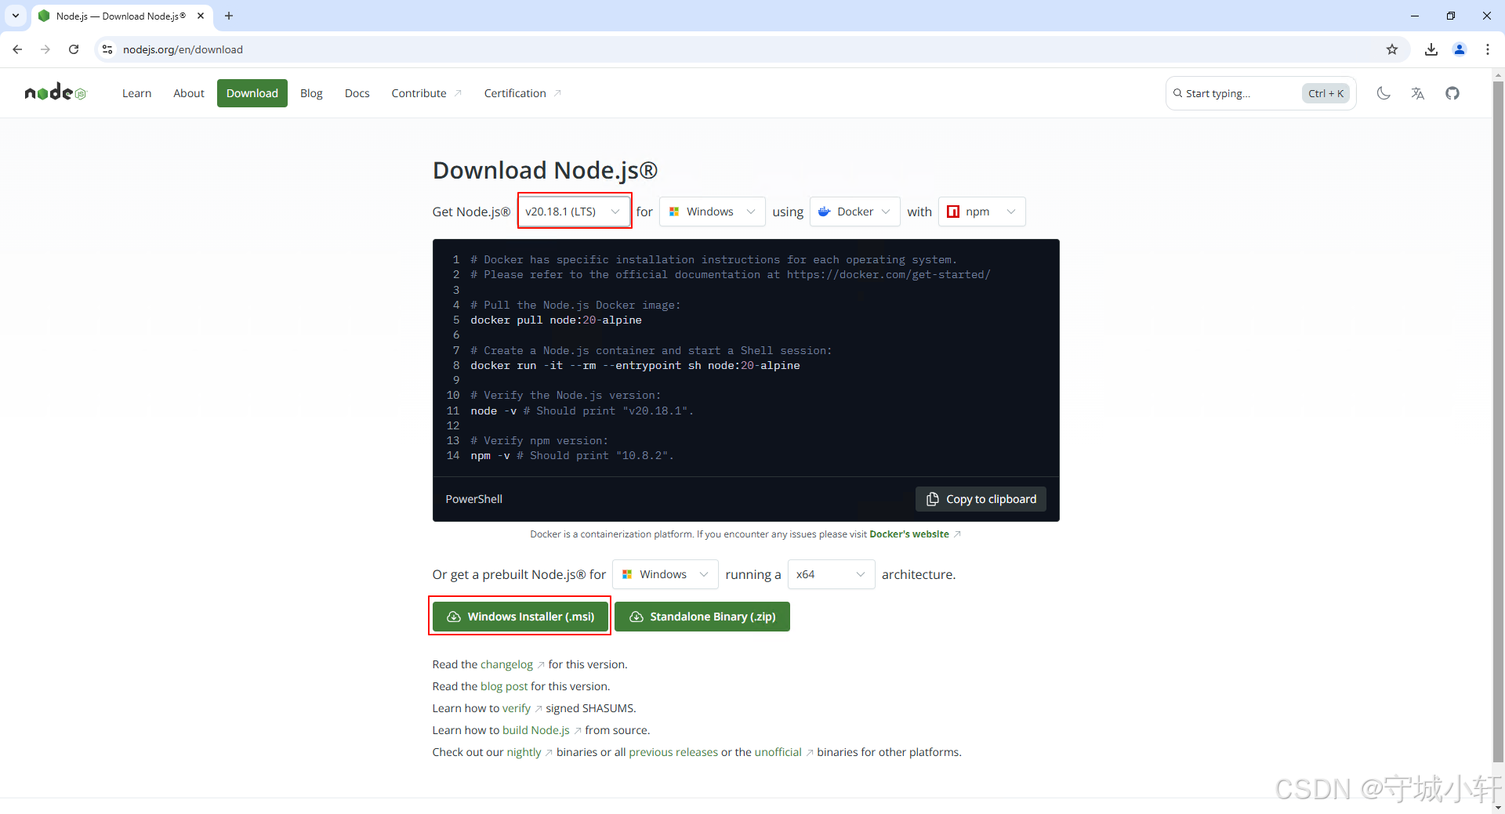Screen dimensions: 1505x814
Task: Open the Blog nav item
Action: [x=311, y=93]
